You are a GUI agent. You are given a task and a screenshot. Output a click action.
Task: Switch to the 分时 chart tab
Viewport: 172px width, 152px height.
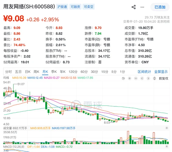(x=9, y=72)
